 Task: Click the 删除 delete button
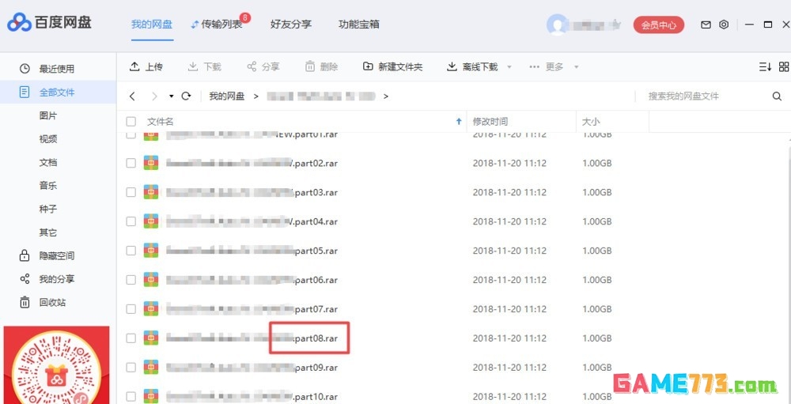[322, 66]
